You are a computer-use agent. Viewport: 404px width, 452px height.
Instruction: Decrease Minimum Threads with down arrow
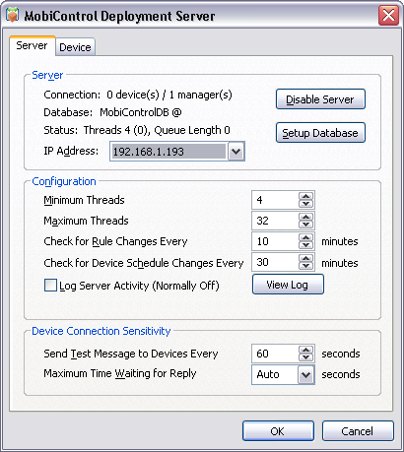[305, 204]
